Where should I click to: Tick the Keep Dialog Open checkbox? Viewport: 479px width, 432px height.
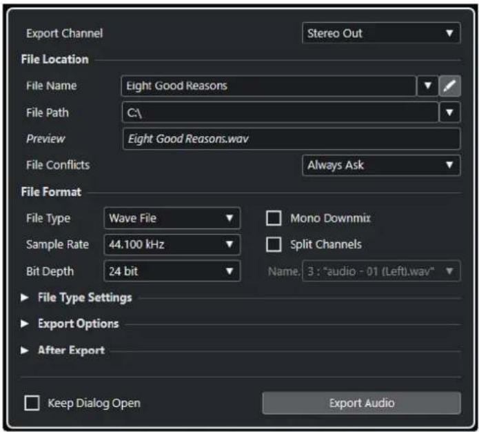click(x=32, y=403)
